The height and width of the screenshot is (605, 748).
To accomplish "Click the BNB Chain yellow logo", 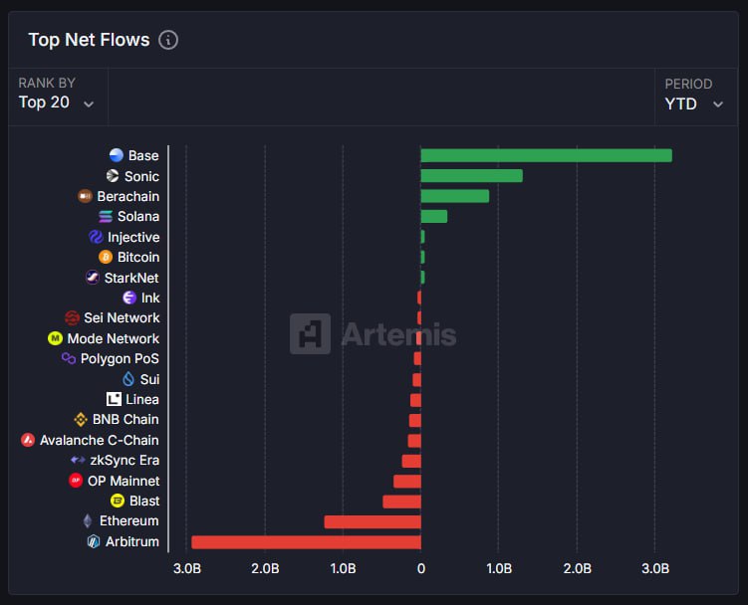I will (81, 420).
